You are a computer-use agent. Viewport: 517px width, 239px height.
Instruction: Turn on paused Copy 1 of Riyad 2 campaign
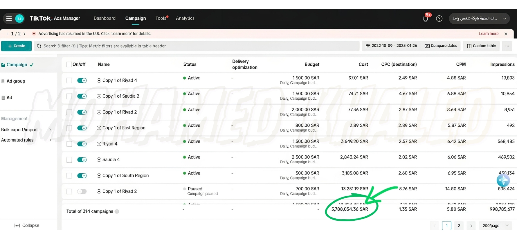click(x=82, y=191)
